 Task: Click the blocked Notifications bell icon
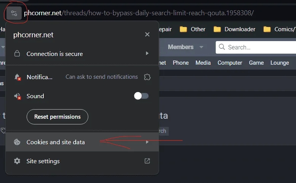pyautogui.click(x=18, y=77)
